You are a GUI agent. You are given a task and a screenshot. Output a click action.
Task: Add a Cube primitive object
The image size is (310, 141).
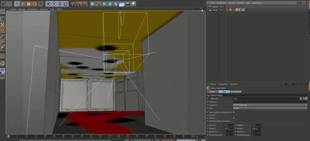click(92, 4)
